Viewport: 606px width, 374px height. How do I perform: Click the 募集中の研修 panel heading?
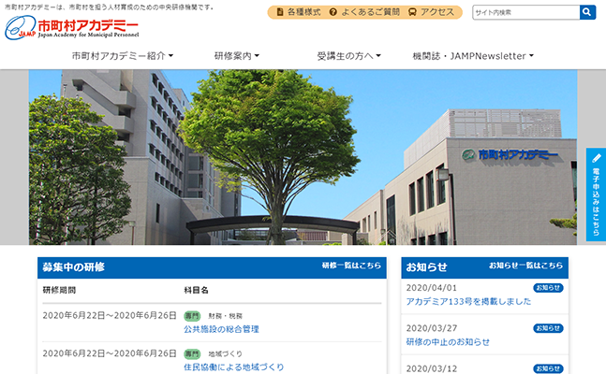coord(73,267)
